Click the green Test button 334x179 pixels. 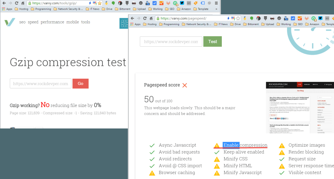(x=213, y=41)
